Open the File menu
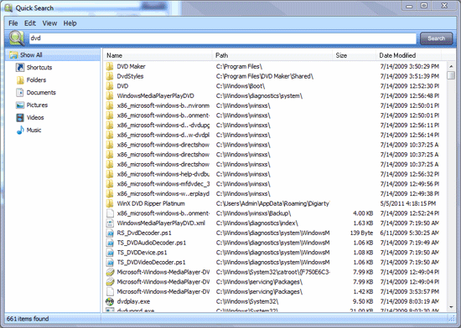This screenshot has width=461, height=328. (13, 23)
